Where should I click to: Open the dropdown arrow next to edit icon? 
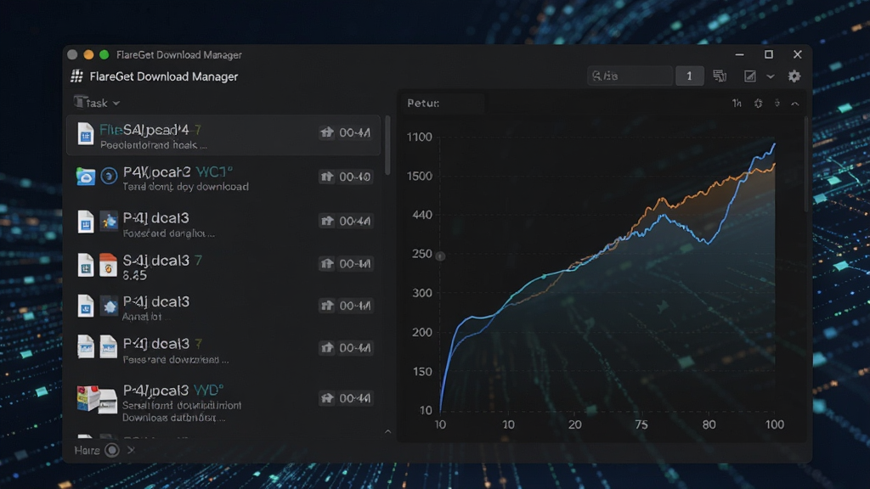[x=770, y=76]
